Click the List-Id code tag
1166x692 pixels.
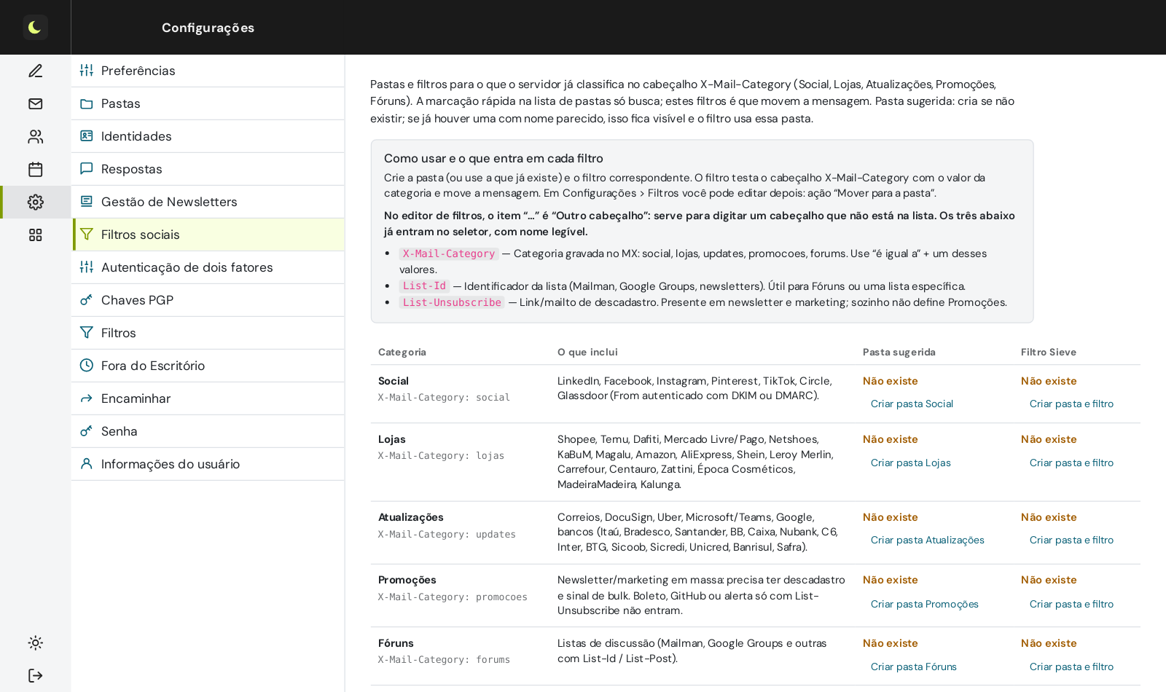[x=424, y=286]
